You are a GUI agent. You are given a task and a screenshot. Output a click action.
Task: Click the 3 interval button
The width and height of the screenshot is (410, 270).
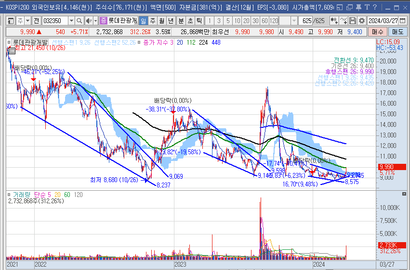219,21
